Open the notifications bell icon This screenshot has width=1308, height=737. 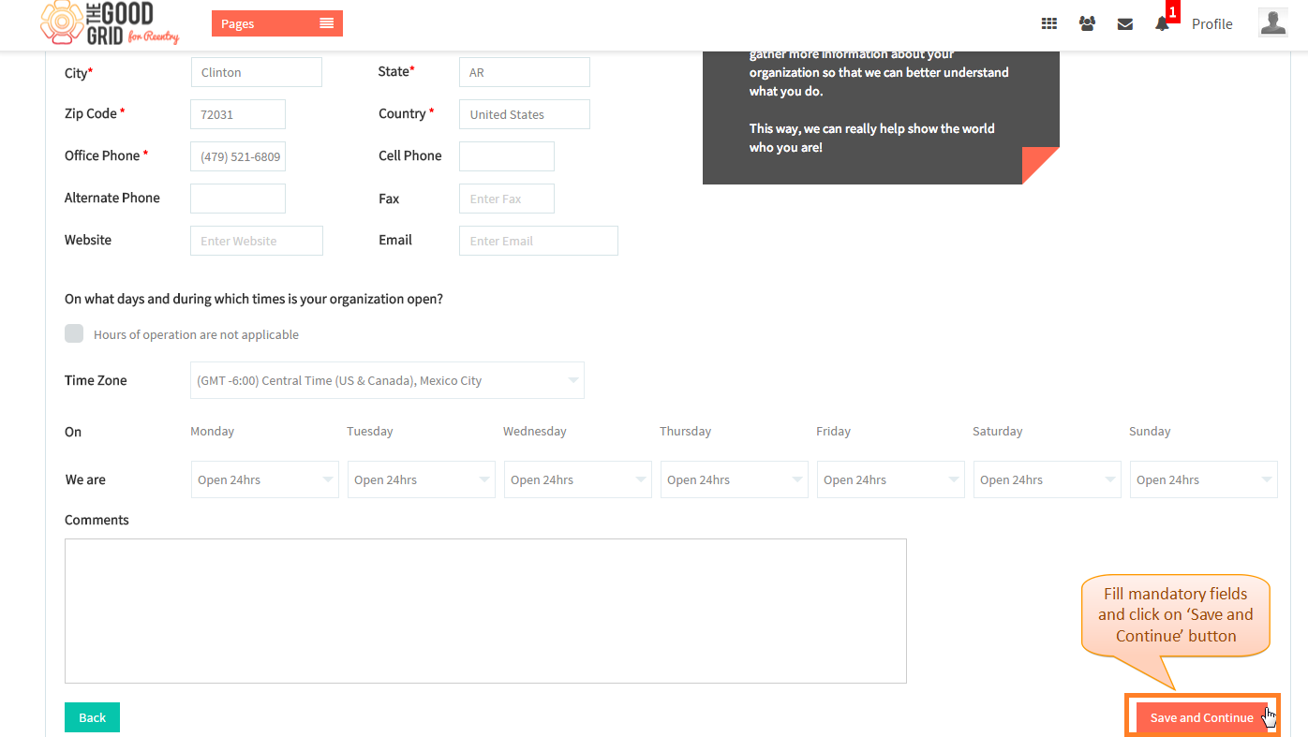pos(1162,24)
